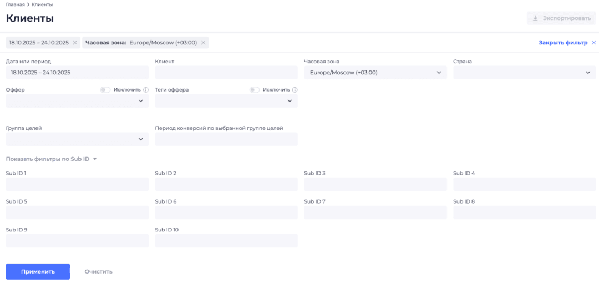
Task: Open the Теги оффера dropdown
Action: tap(226, 101)
